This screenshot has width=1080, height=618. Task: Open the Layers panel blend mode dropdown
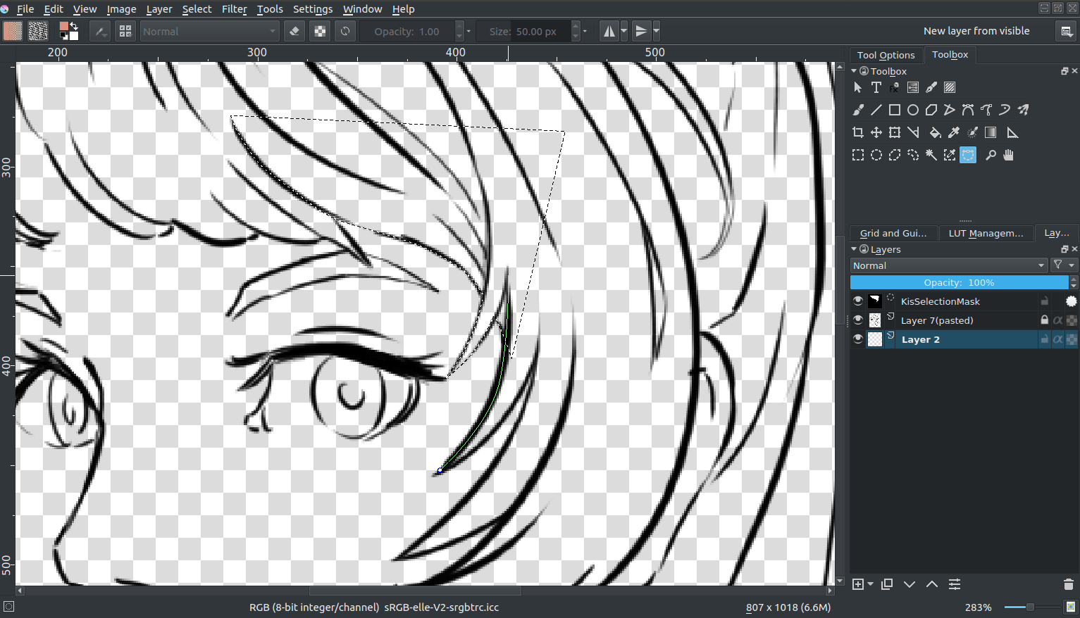click(948, 265)
